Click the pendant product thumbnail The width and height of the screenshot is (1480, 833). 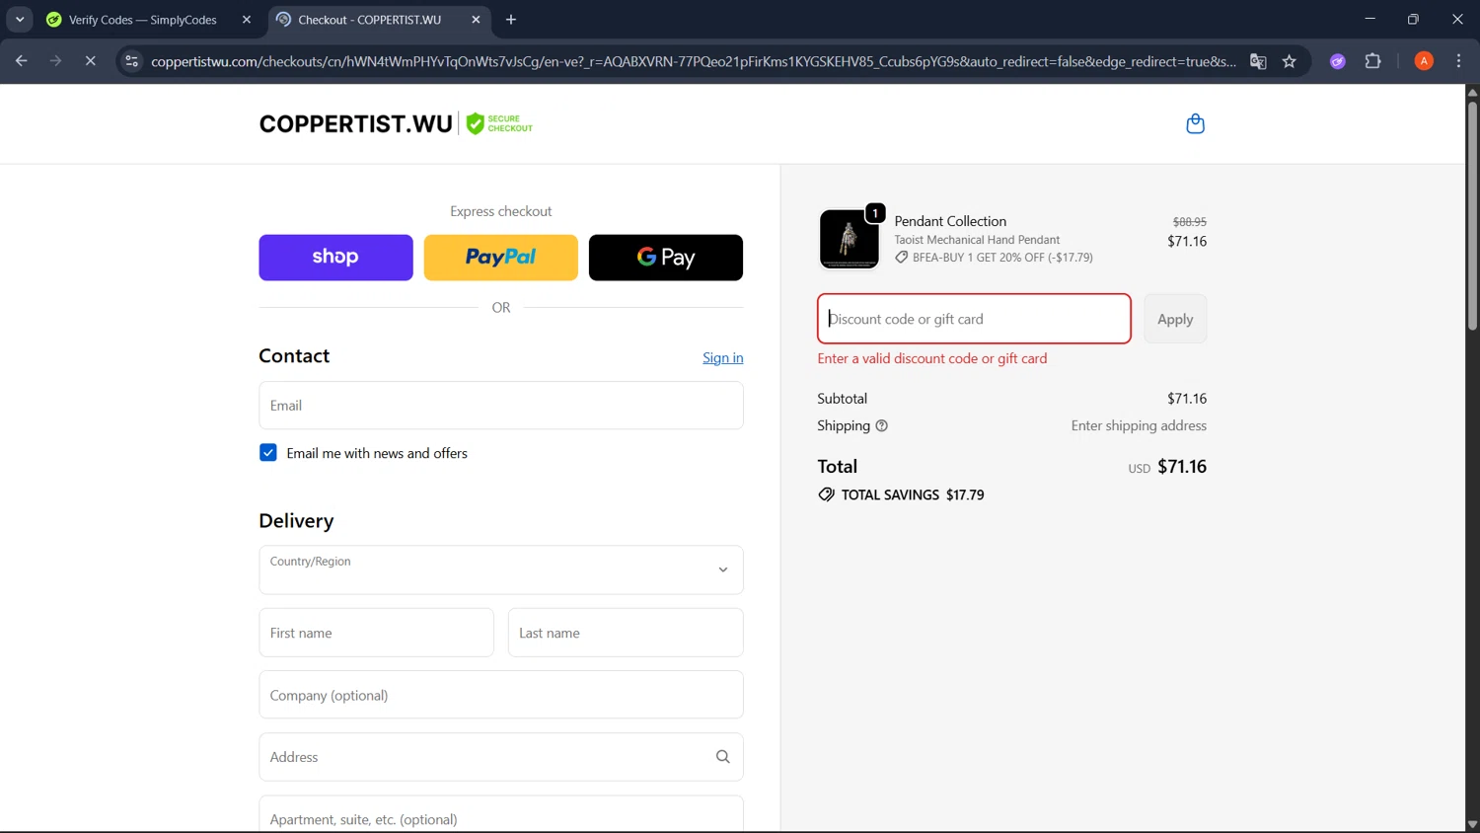(850, 239)
